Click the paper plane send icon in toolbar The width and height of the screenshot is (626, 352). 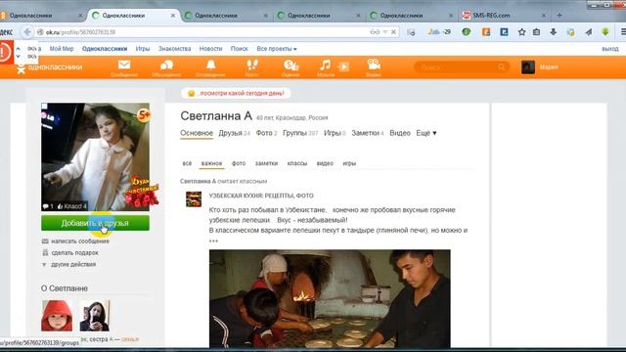[589, 32]
